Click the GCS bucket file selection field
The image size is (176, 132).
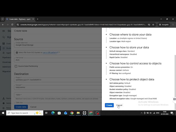(x=58, y=53)
